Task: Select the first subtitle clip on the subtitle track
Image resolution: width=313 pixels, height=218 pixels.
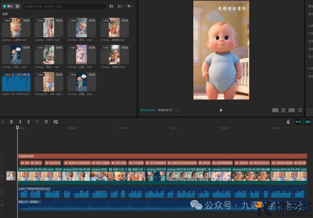Action: click(25, 163)
